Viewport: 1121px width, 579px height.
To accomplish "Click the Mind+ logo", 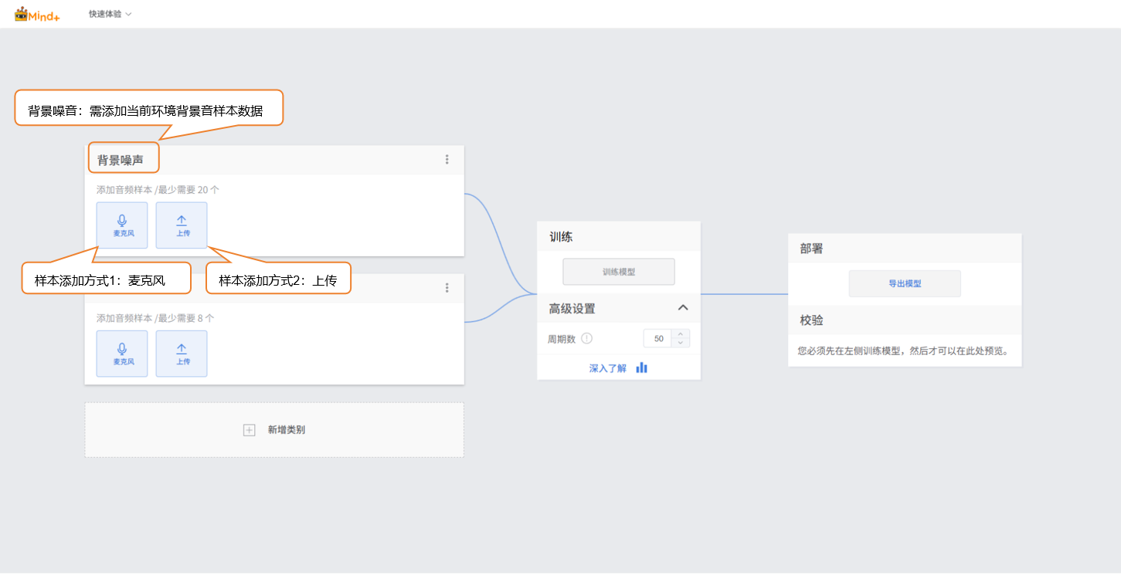I will coord(37,14).
